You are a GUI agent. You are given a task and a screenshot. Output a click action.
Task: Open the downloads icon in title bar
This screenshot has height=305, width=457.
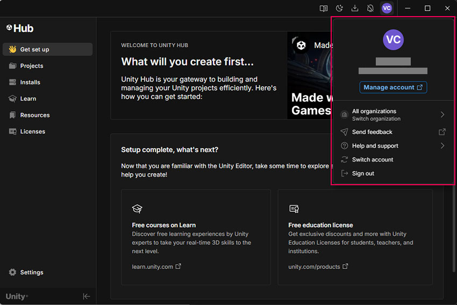tap(355, 8)
